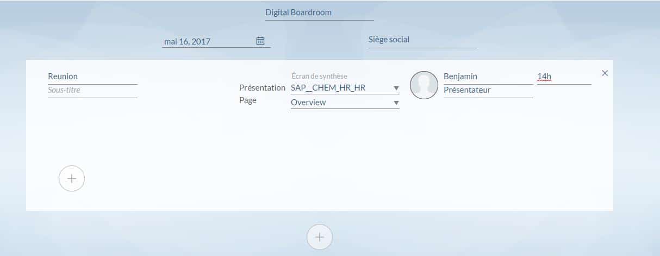Remove the agenda item with X
The image size is (660, 256).
tap(605, 73)
